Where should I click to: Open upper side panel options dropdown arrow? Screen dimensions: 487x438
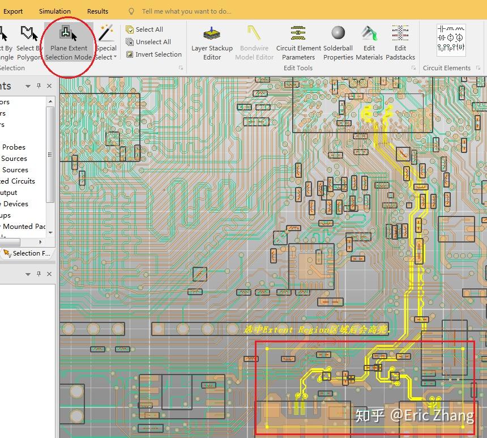coord(28,86)
